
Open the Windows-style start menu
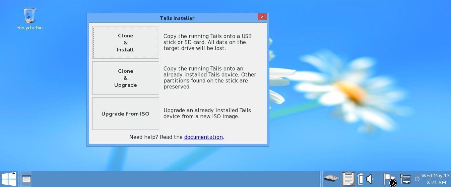coord(9,179)
